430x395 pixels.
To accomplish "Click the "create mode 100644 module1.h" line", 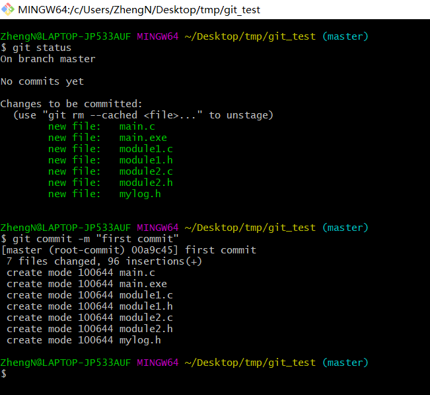I will (x=89, y=306).
